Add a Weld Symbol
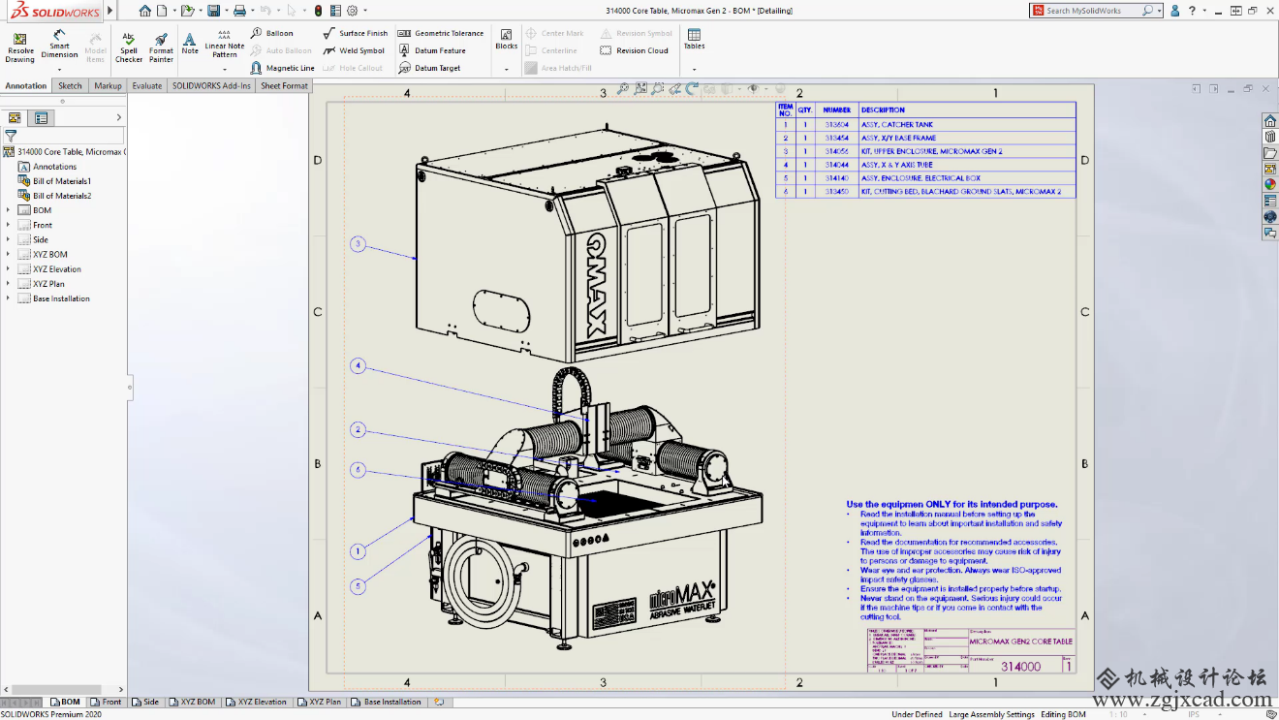Screen dimensions: 1279x720 [x=354, y=50]
